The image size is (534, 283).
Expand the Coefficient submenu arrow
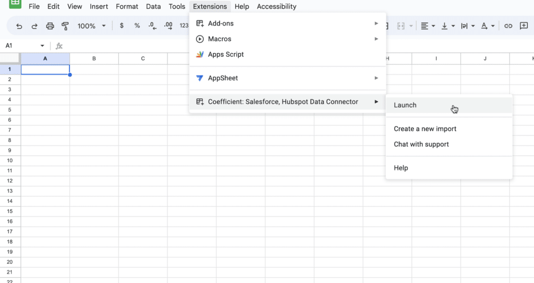pyautogui.click(x=377, y=102)
